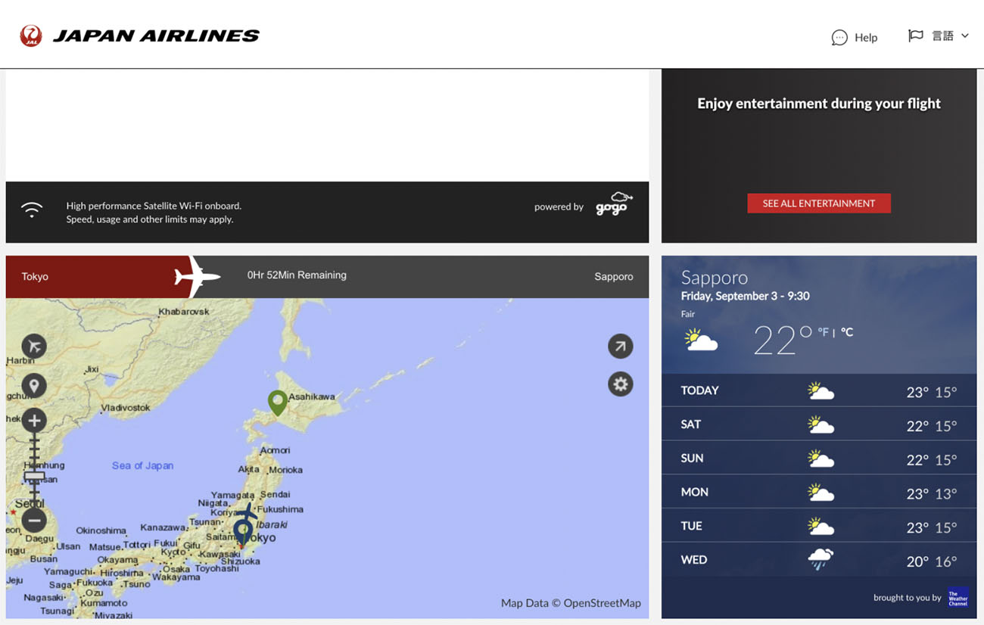Open the Help chat link

(855, 37)
